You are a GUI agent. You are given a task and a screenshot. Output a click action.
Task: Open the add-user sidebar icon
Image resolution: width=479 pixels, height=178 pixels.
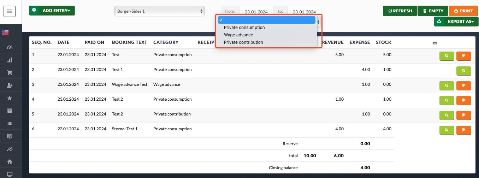(x=10, y=85)
